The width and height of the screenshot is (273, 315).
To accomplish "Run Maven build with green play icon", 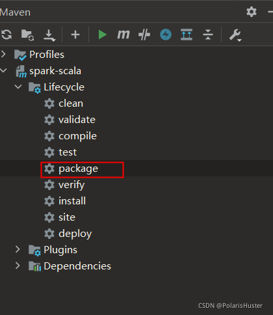I will (102, 34).
